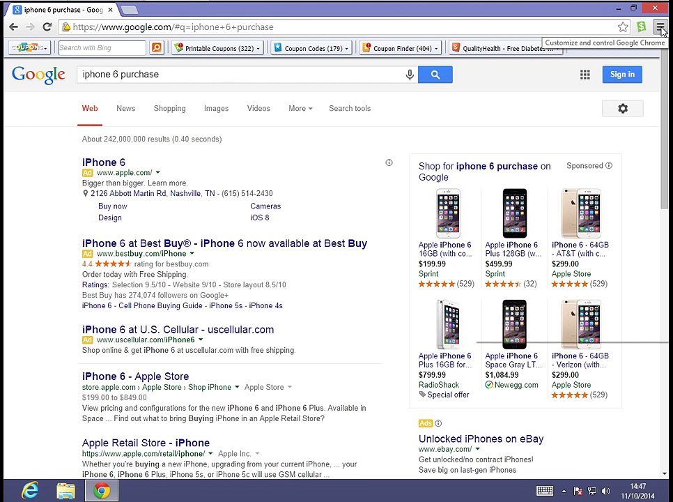Expand arrow beside www.bestbuy.com/iPhone
This screenshot has width=673, height=502.
point(192,253)
